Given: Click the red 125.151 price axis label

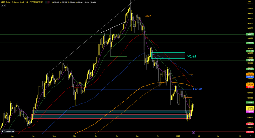Looking at the screenshot, I should click(250, 132).
